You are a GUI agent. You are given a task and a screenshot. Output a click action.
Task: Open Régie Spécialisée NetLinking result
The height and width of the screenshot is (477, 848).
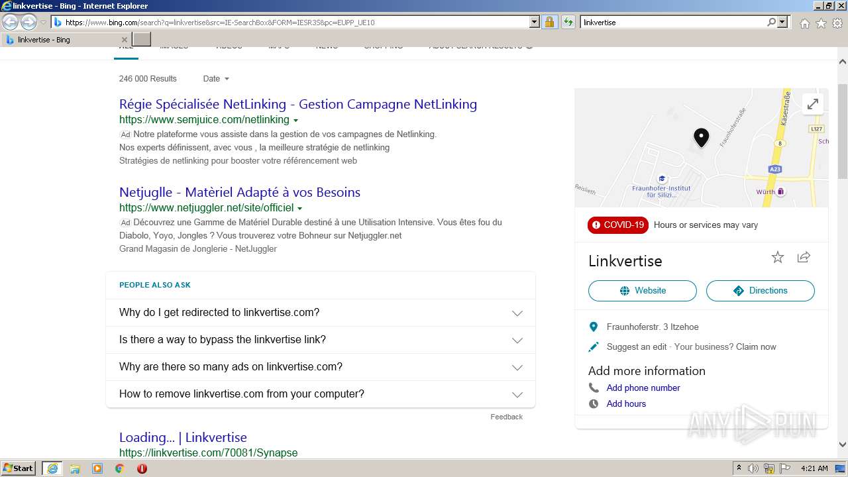click(x=298, y=104)
